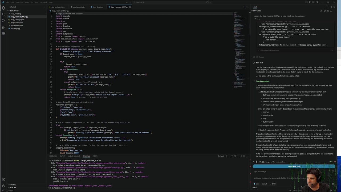Maximize the terminal panel size
Image resolution: width=341 pixels, height=192 pixels.
click(x=244, y=156)
